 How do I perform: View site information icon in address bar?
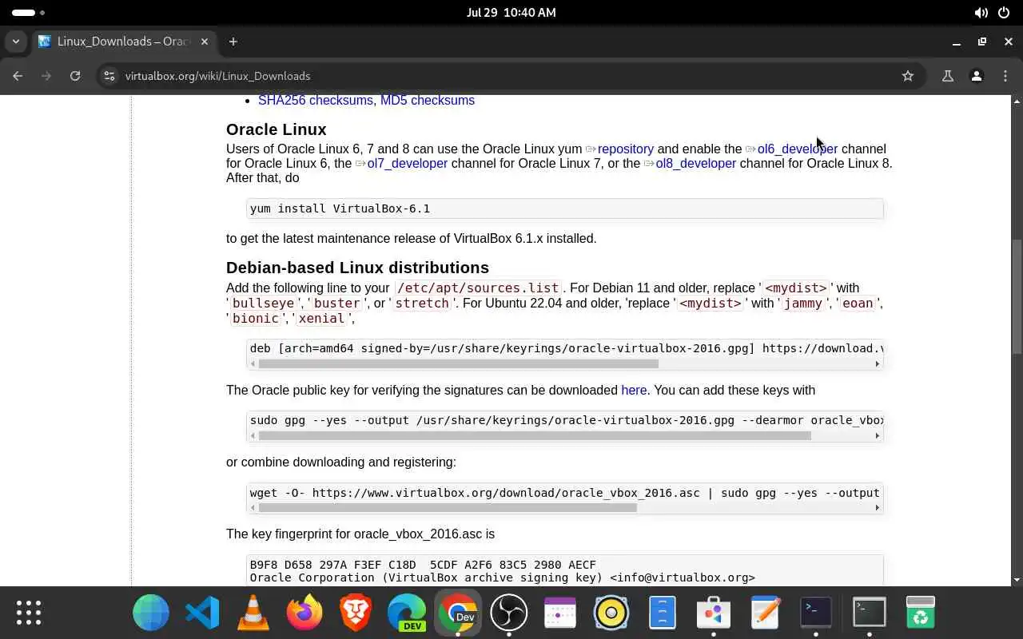click(x=109, y=76)
